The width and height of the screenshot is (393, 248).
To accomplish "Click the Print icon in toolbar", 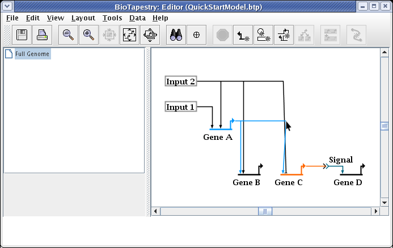I will pyautogui.click(x=43, y=35).
